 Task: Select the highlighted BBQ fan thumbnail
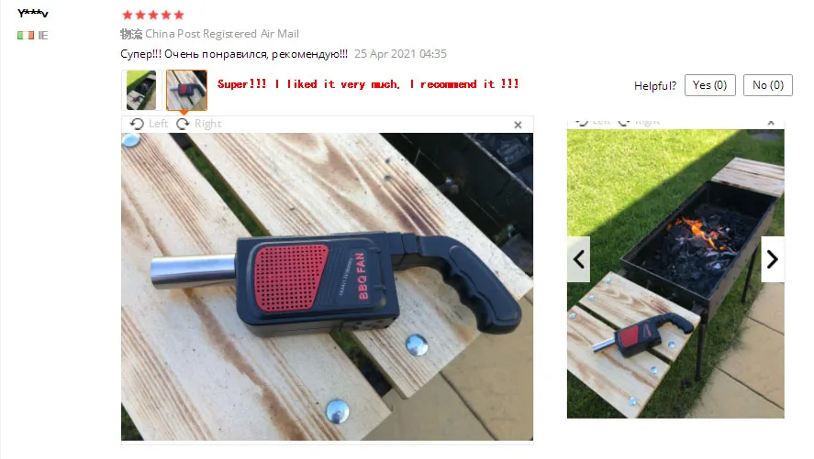(186, 90)
